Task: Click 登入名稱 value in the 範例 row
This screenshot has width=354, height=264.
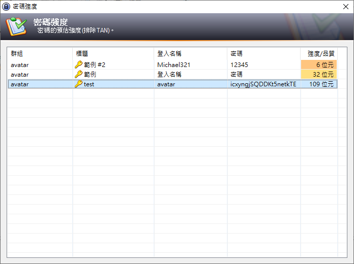Action: click(169, 75)
